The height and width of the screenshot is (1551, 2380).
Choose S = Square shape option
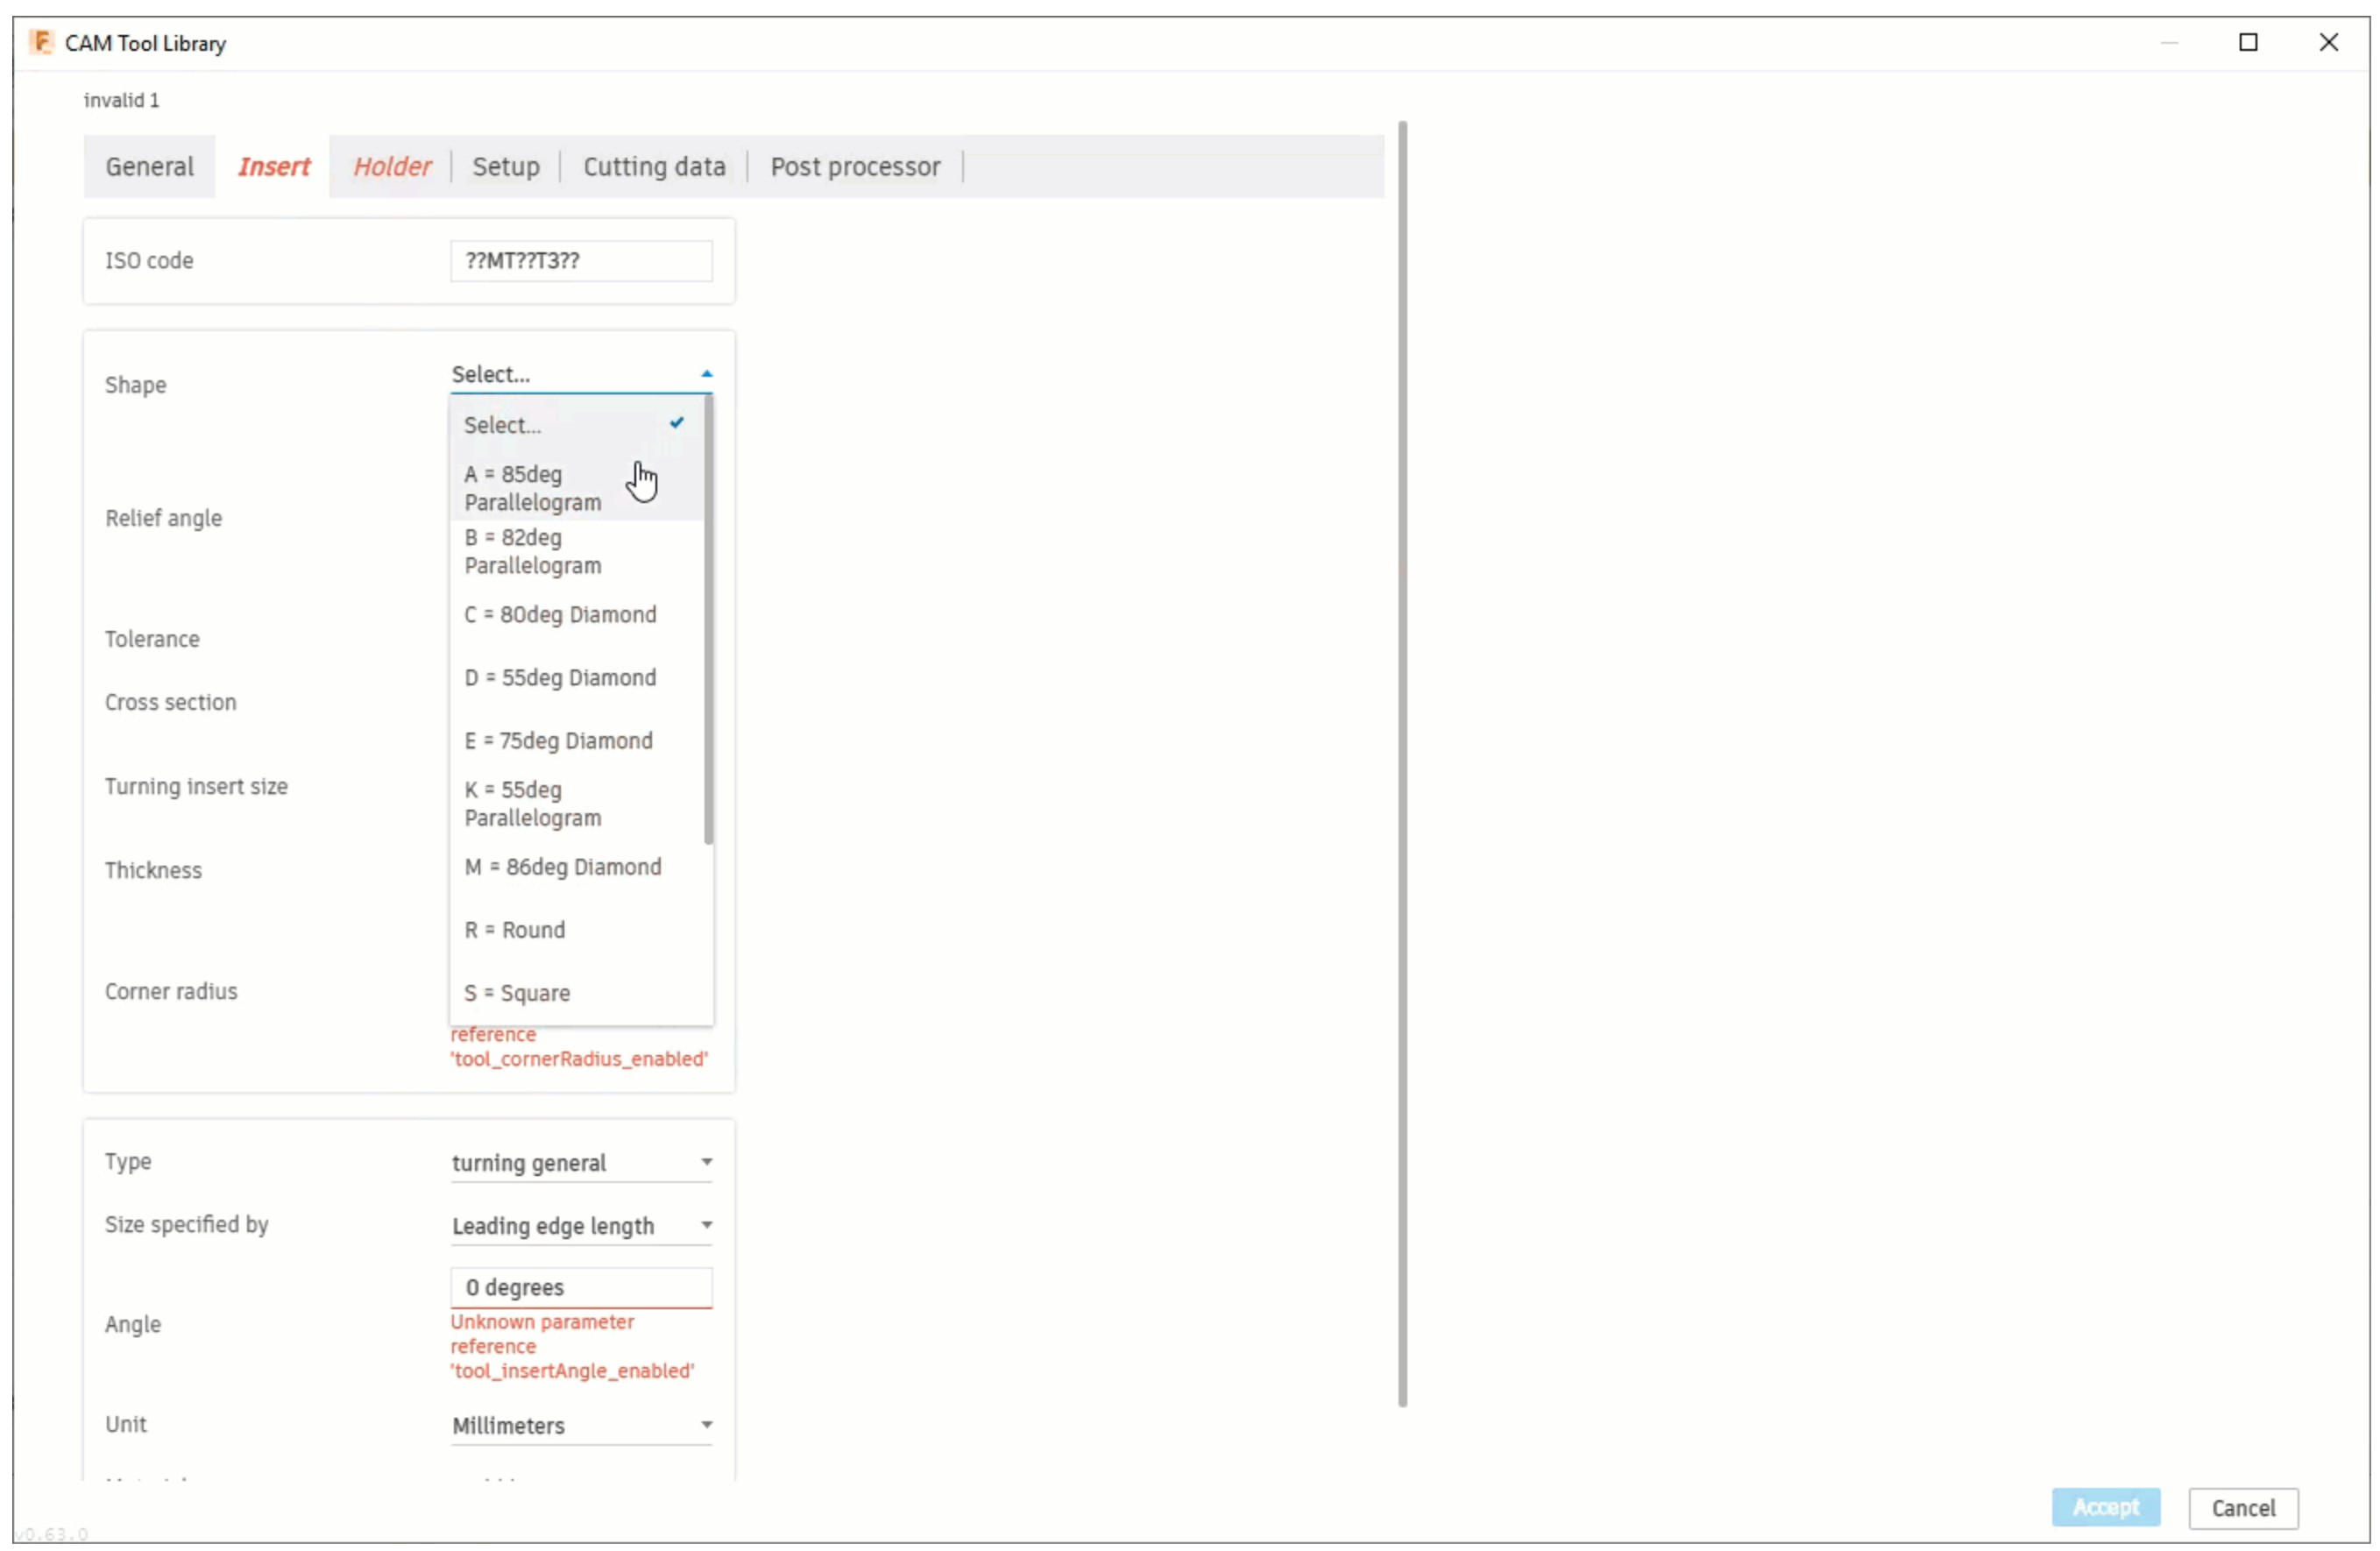[x=517, y=993]
